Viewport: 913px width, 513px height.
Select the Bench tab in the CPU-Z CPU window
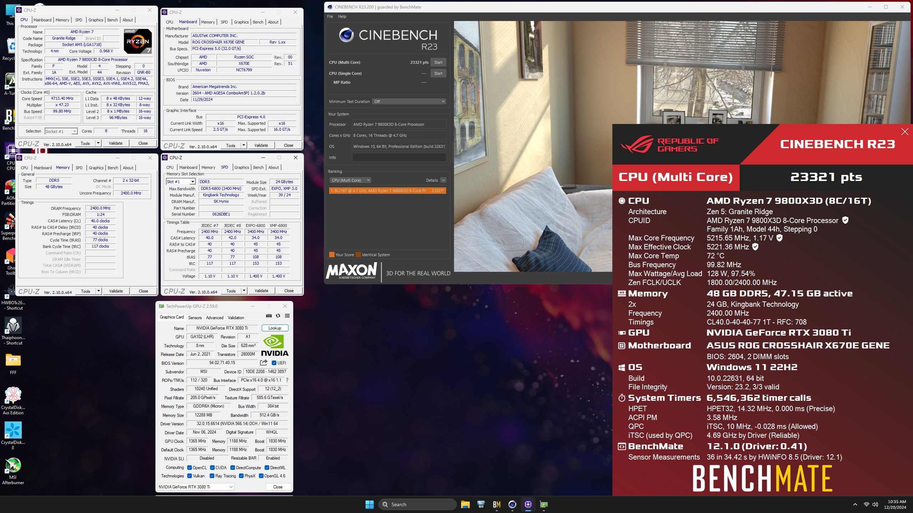point(112,20)
